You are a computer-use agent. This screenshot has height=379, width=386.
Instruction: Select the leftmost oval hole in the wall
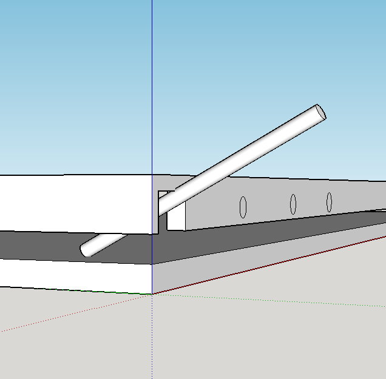click(243, 207)
